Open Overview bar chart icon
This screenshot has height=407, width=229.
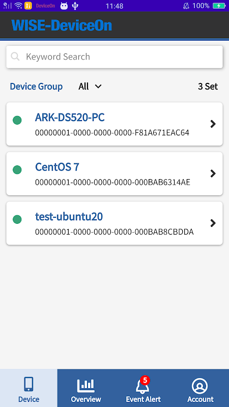click(86, 385)
